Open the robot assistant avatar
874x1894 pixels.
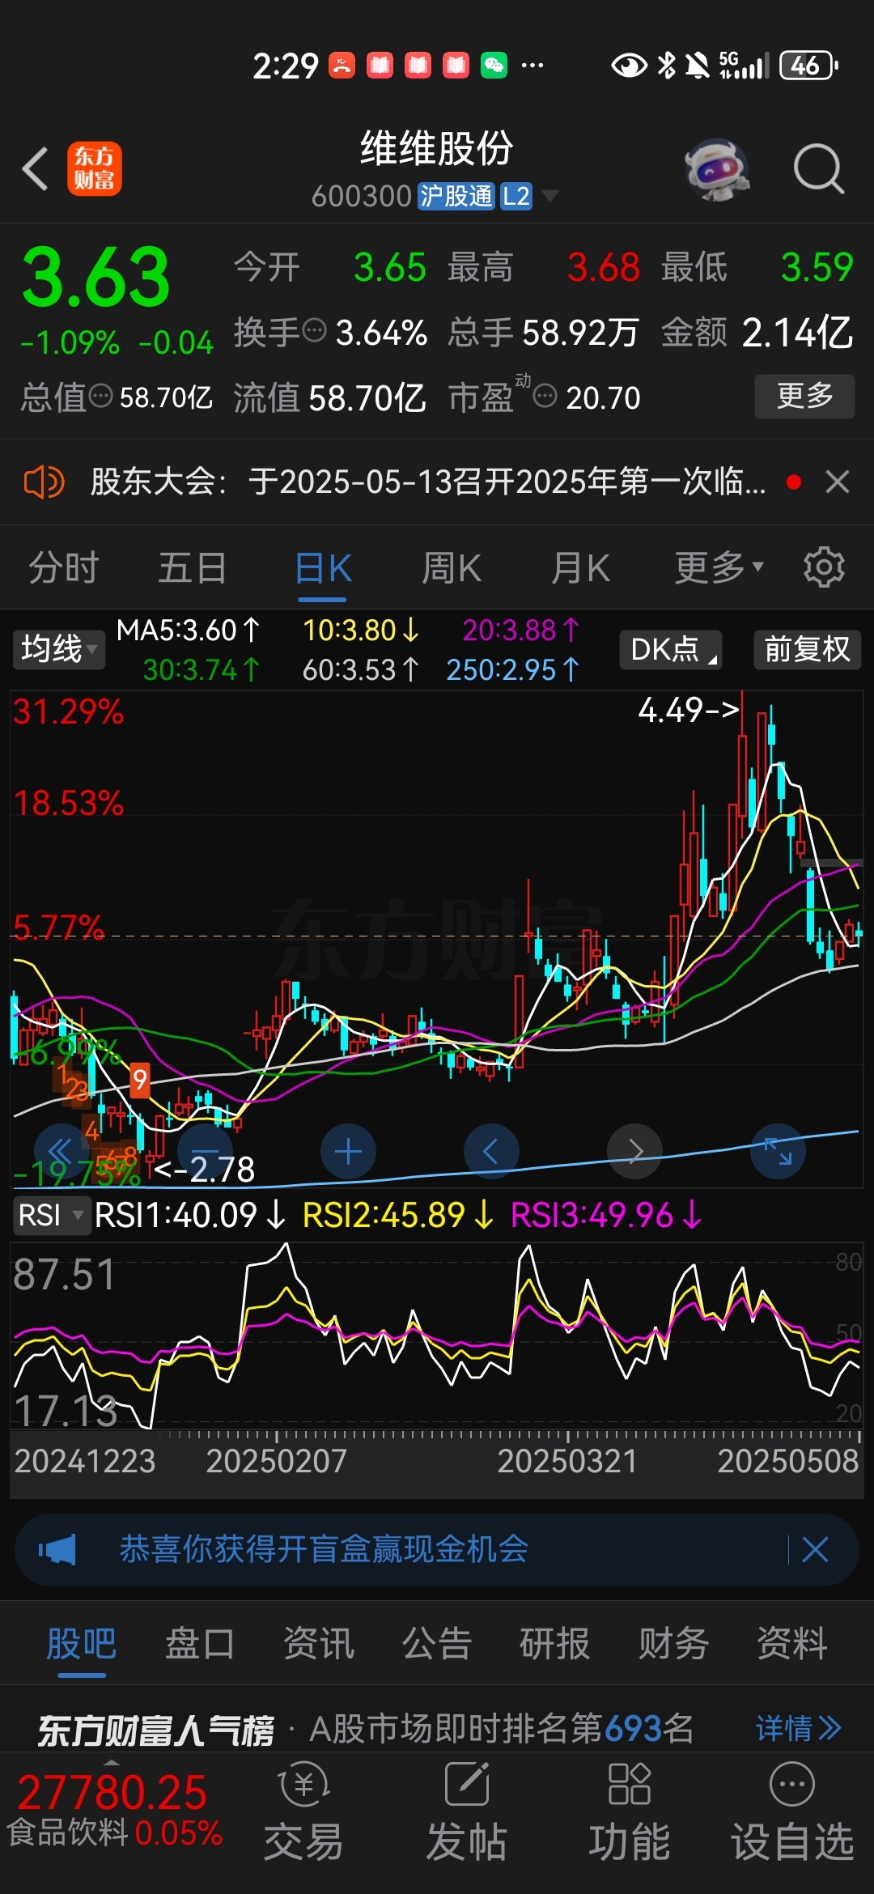tap(716, 169)
